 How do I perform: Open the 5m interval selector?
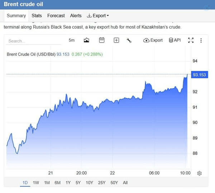point(72,40)
